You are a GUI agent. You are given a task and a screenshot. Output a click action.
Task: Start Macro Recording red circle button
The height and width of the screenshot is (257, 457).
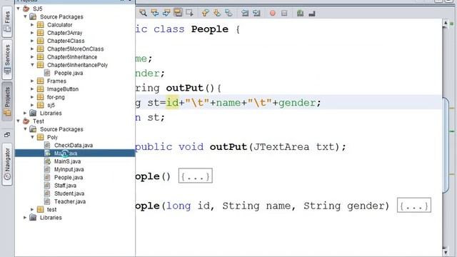click(273, 13)
